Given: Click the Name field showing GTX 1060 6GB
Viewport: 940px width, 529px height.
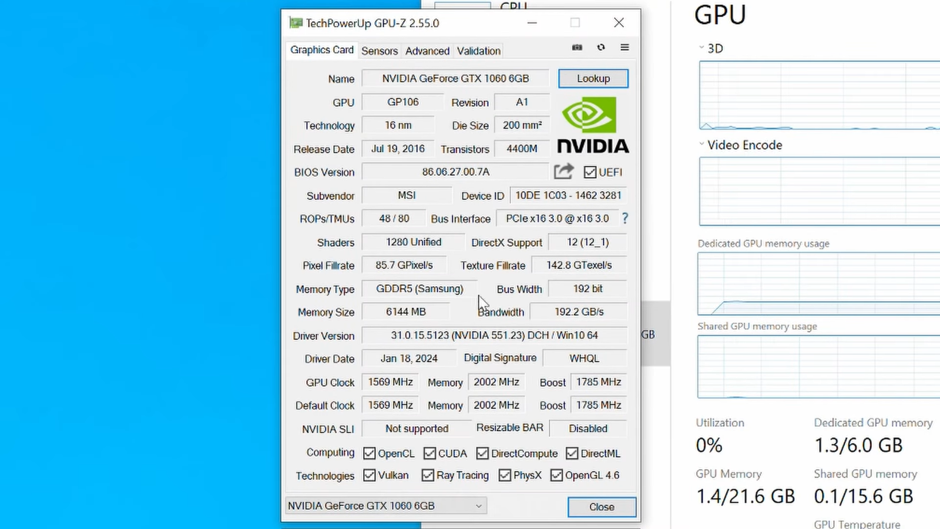Looking at the screenshot, I should pyautogui.click(x=455, y=79).
